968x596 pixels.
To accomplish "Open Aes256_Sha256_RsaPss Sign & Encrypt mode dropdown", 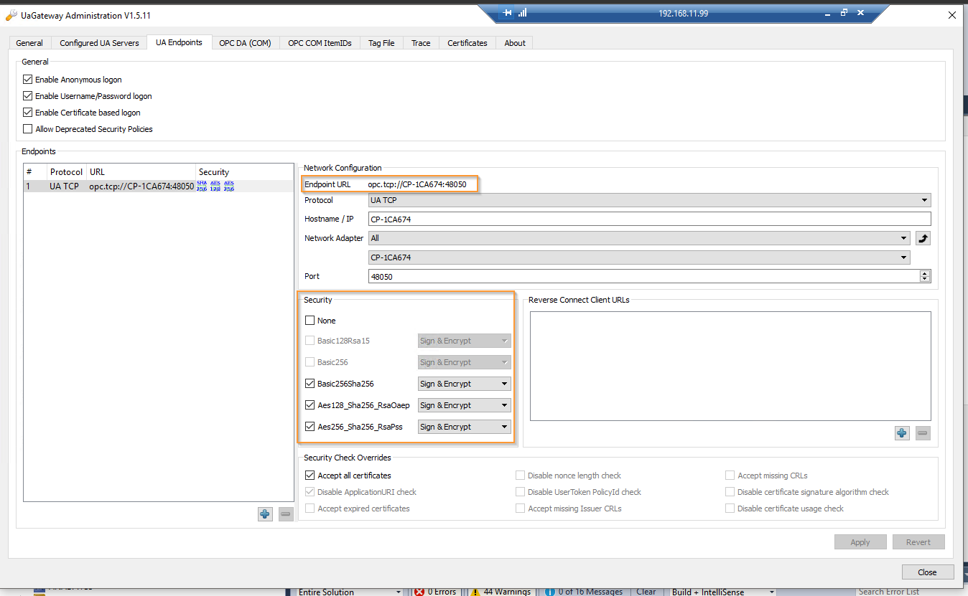I will tap(464, 427).
